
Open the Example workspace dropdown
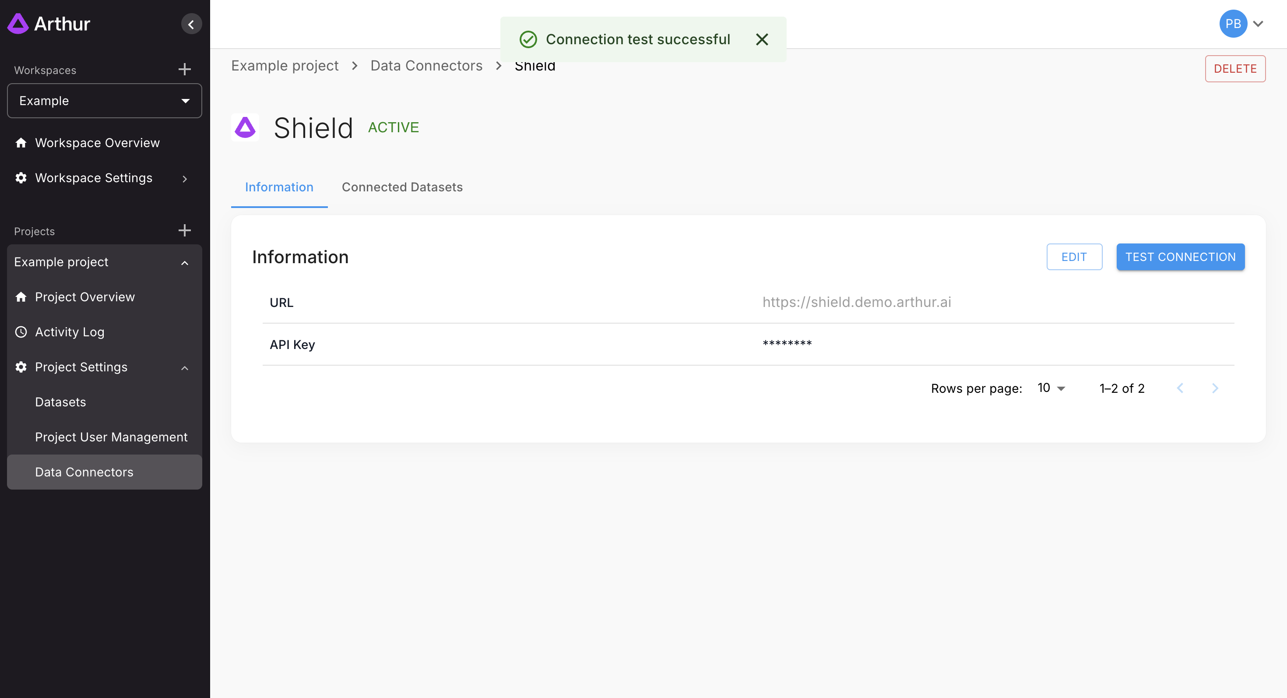pos(105,100)
